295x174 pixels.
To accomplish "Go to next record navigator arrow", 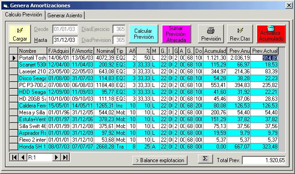I will tap(56, 157).
